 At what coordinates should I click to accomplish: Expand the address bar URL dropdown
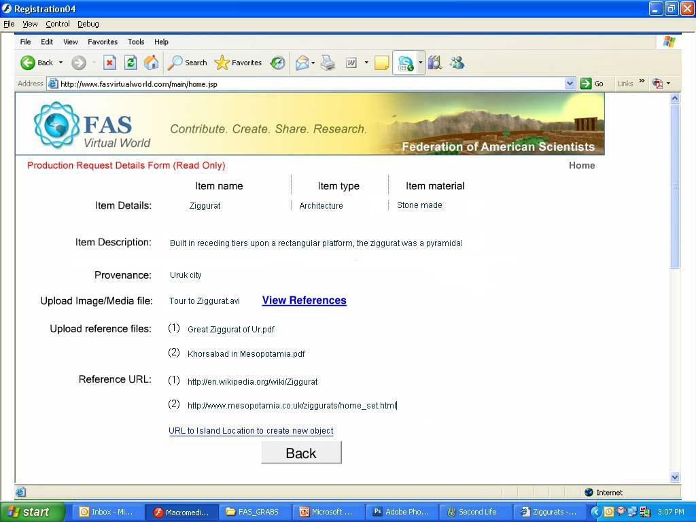pos(570,84)
